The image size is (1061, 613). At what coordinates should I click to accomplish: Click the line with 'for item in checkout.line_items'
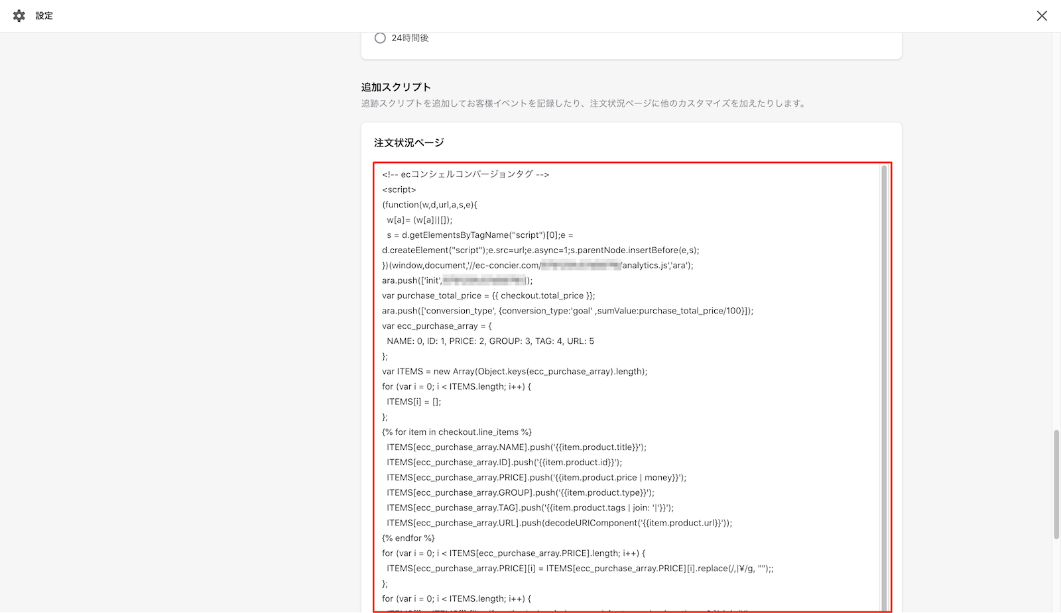tap(457, 432)
